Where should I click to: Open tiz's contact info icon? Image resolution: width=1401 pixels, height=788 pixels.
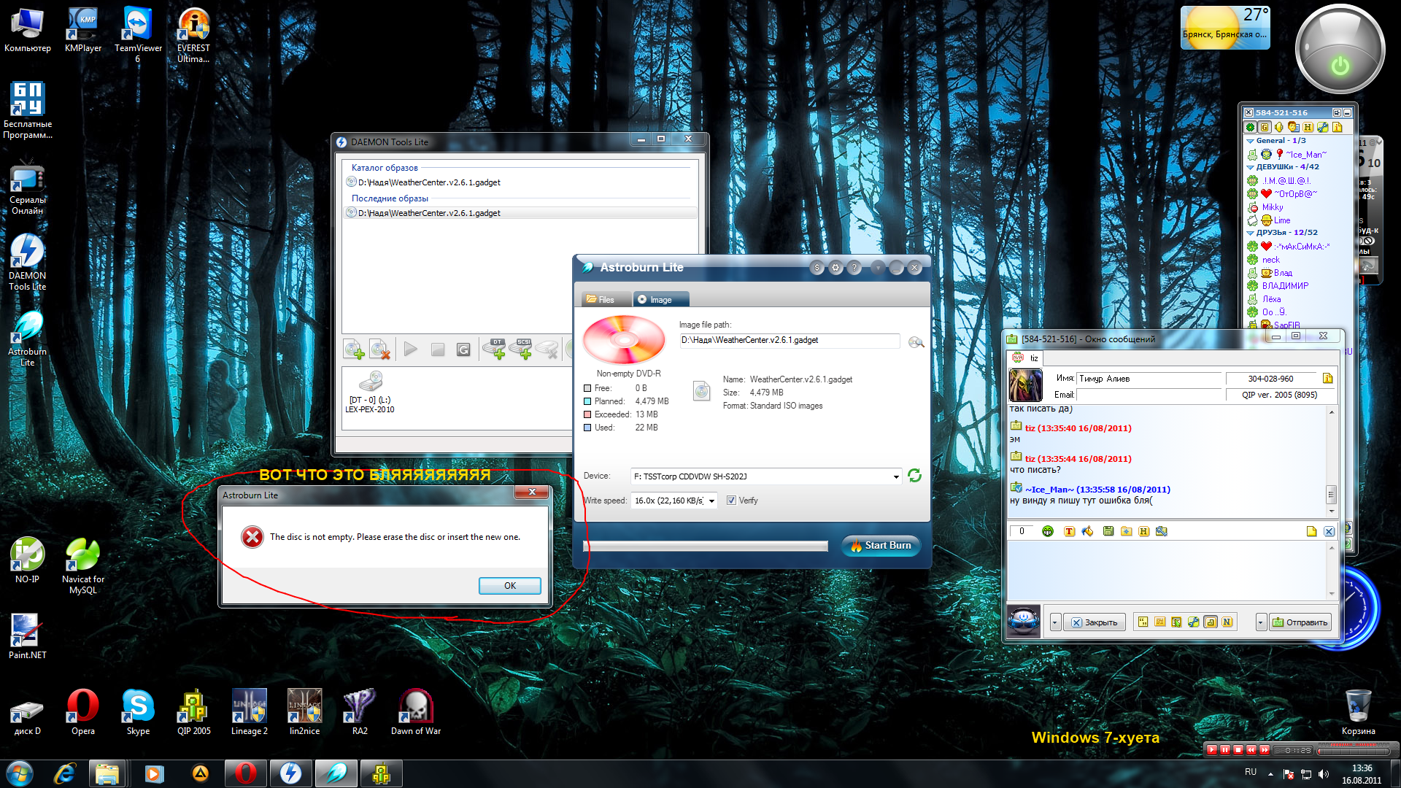(1327, 379)
